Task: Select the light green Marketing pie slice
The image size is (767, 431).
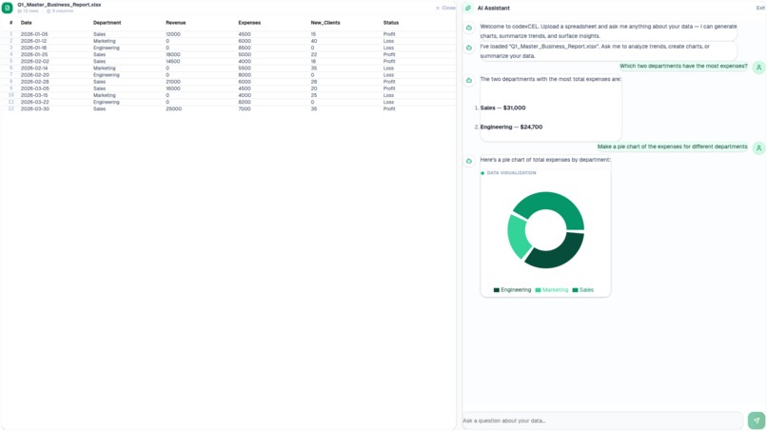Action: pyautogui.click(x=518, y=236)
